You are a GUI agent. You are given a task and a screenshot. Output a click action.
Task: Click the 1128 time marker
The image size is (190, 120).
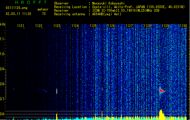[147, 26]
